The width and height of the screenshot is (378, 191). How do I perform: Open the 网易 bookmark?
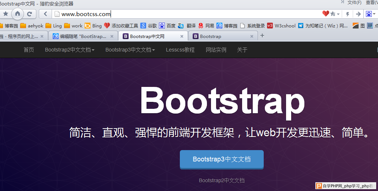coord(206,26)
